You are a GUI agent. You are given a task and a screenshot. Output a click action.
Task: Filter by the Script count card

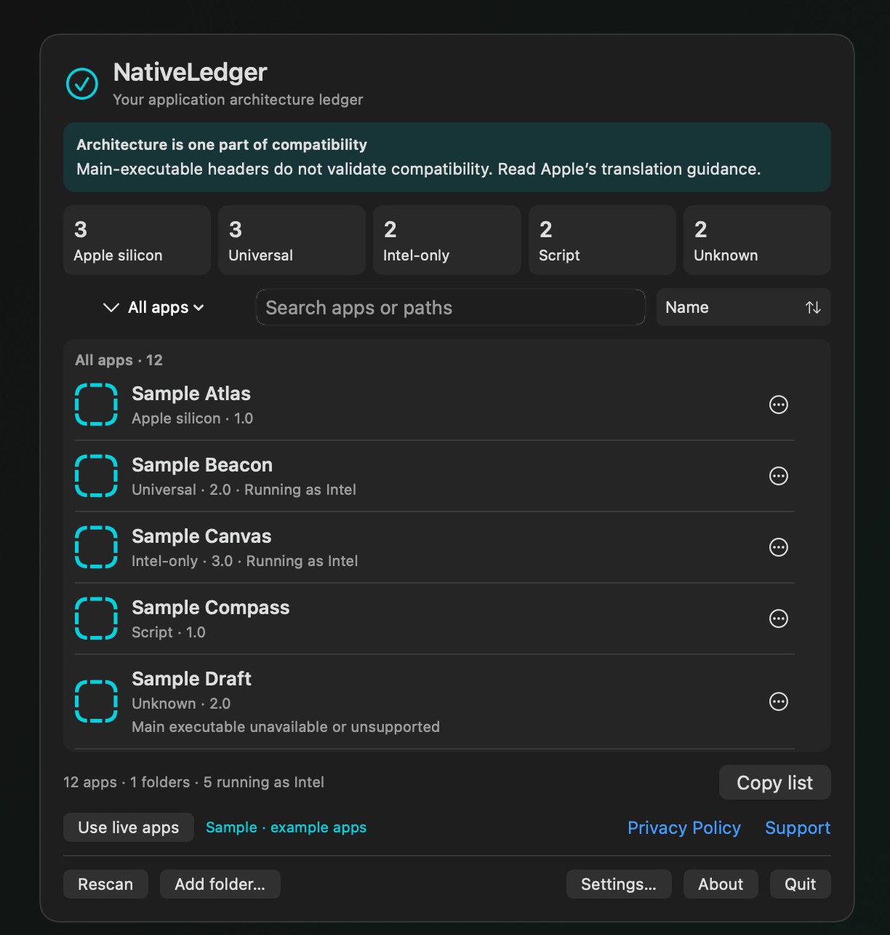tap(602, 240)
